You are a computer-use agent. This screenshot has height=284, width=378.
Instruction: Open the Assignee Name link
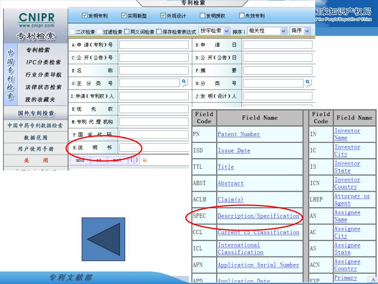coord(347,216)
